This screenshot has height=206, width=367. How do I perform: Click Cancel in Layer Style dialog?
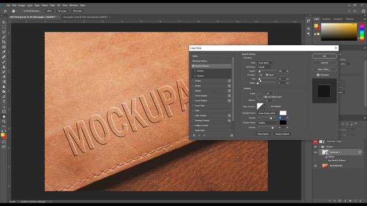click(x=324, y=62)
